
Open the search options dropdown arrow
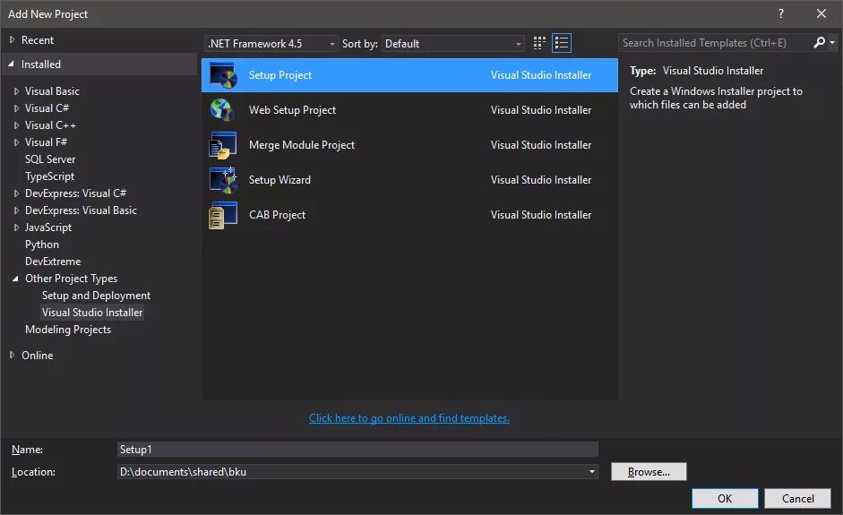[832, 42]
